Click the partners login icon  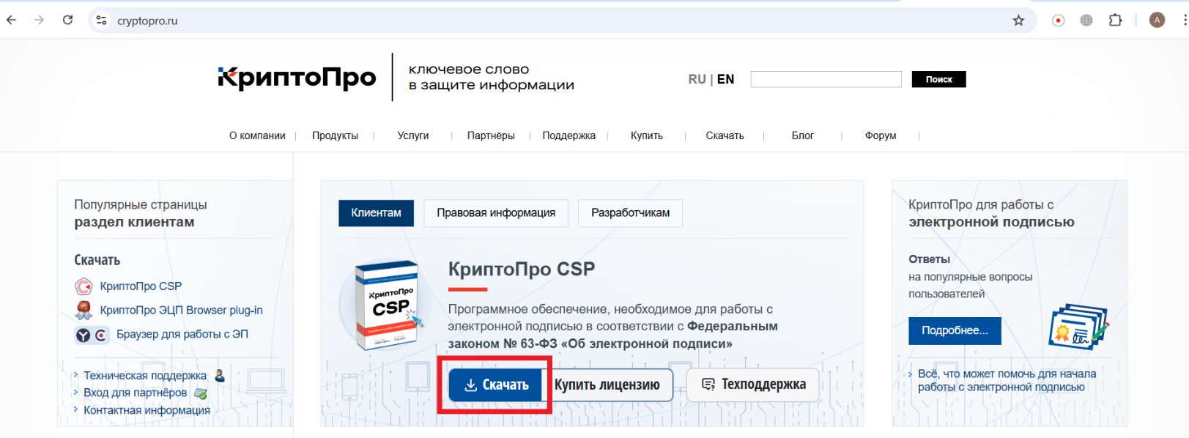pos(200,393)
